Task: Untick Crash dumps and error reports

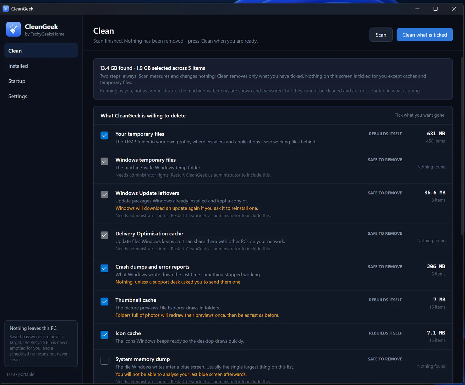Action: coord(104,268)
